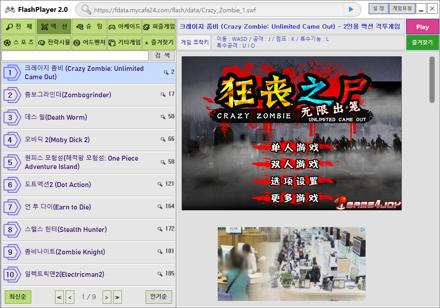Click the number 8 arrow badge icon
440x308 pixels.
pyautogui.click(x=12, y=230)
